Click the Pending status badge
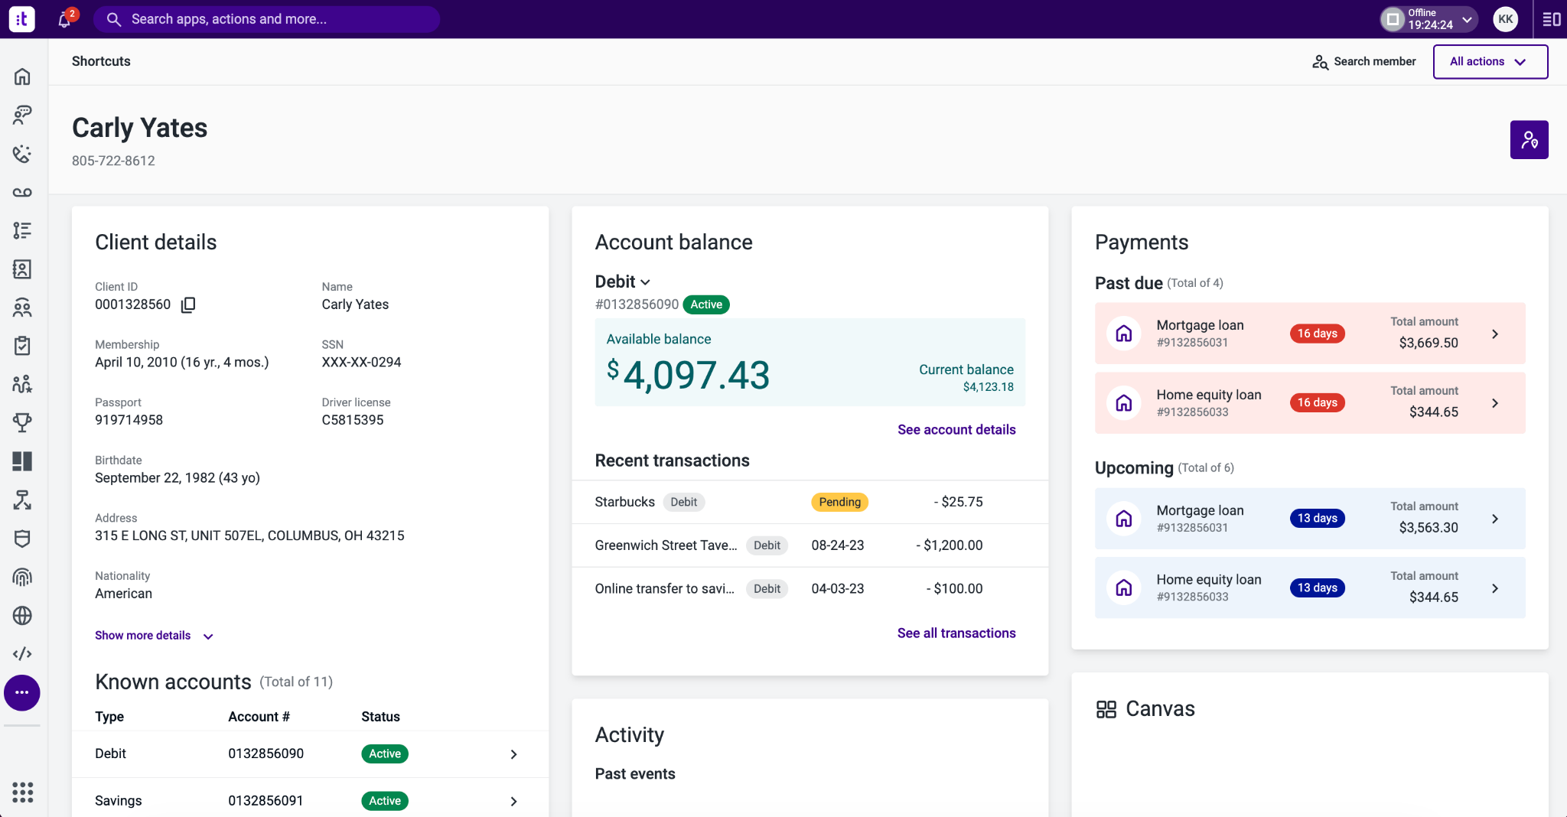This screenshot has width=1567, height=817. [839, 503]
